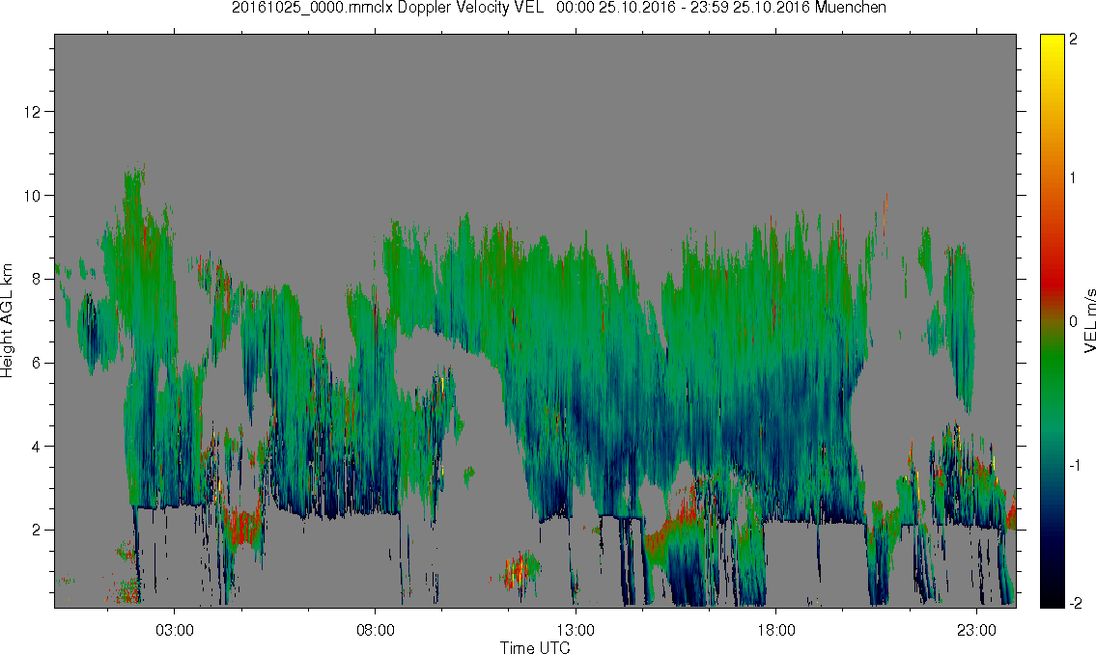Select the 8 km height tick label

coord(36,279)
